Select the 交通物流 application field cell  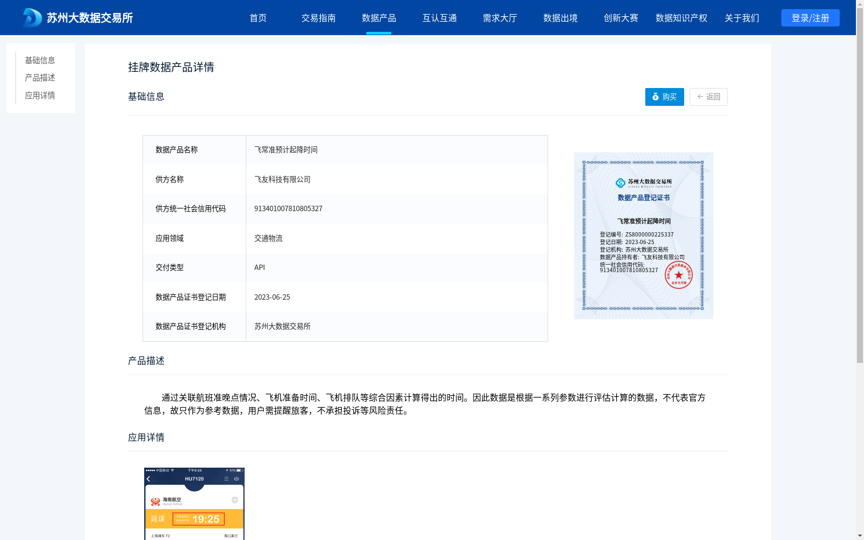tap(397, 238)
